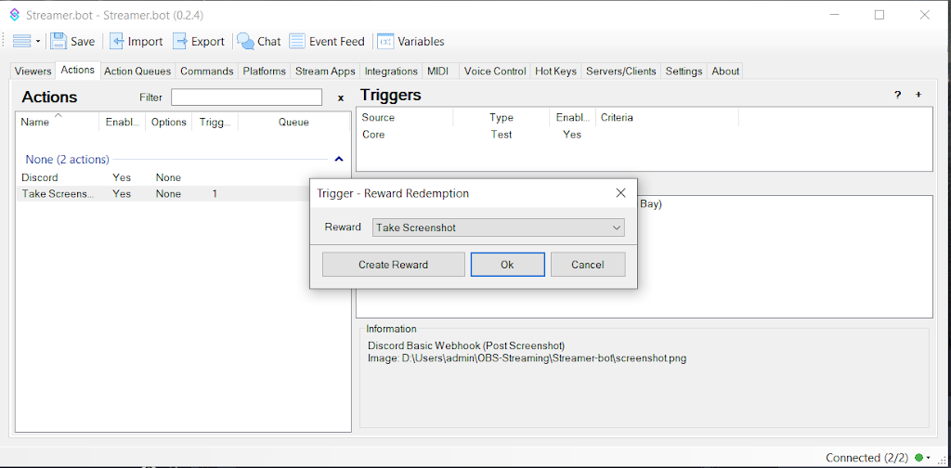Select the Discord action row
The height and width of the screenshot is (468, 951).
pos(40,177)
